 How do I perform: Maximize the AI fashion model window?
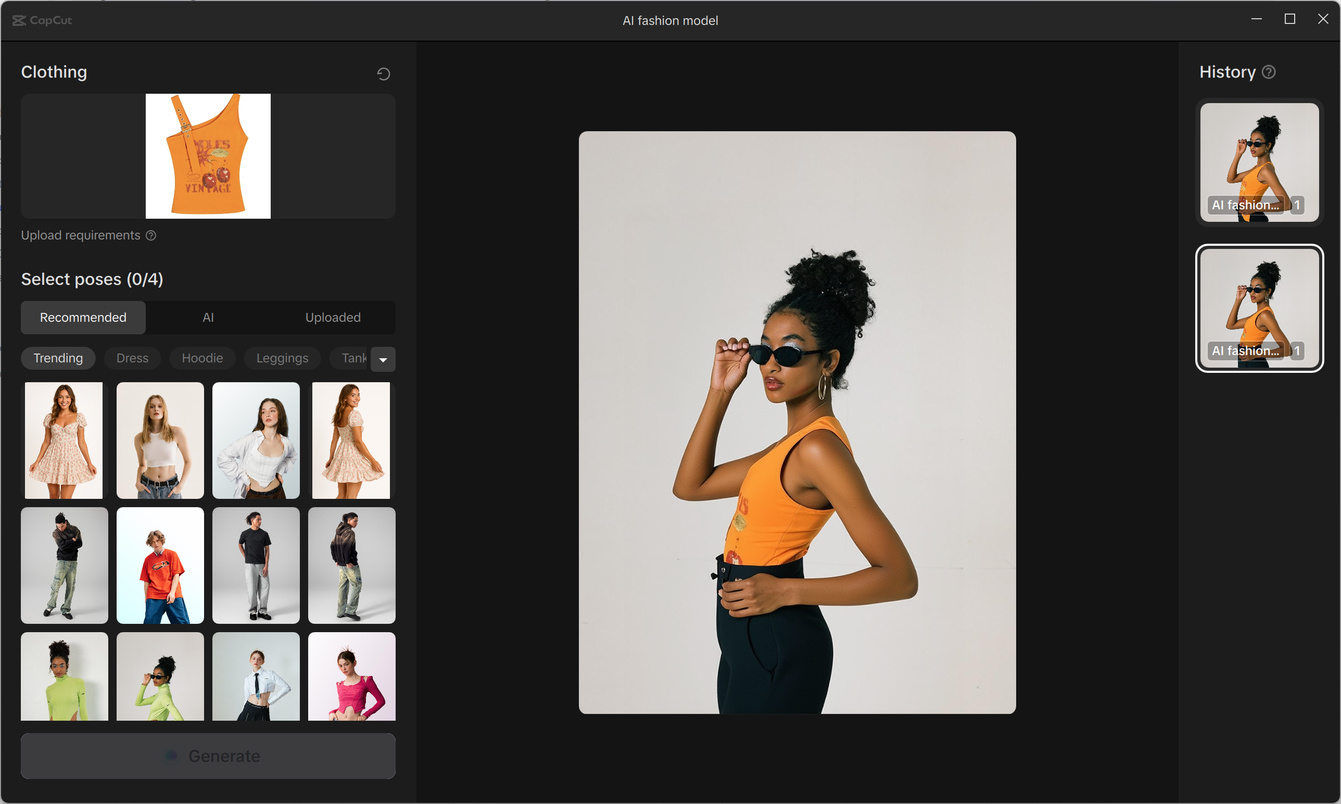(1289, 19)
